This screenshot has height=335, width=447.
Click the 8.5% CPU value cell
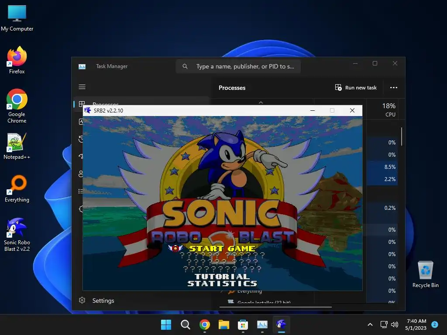[x=382, y=167]
